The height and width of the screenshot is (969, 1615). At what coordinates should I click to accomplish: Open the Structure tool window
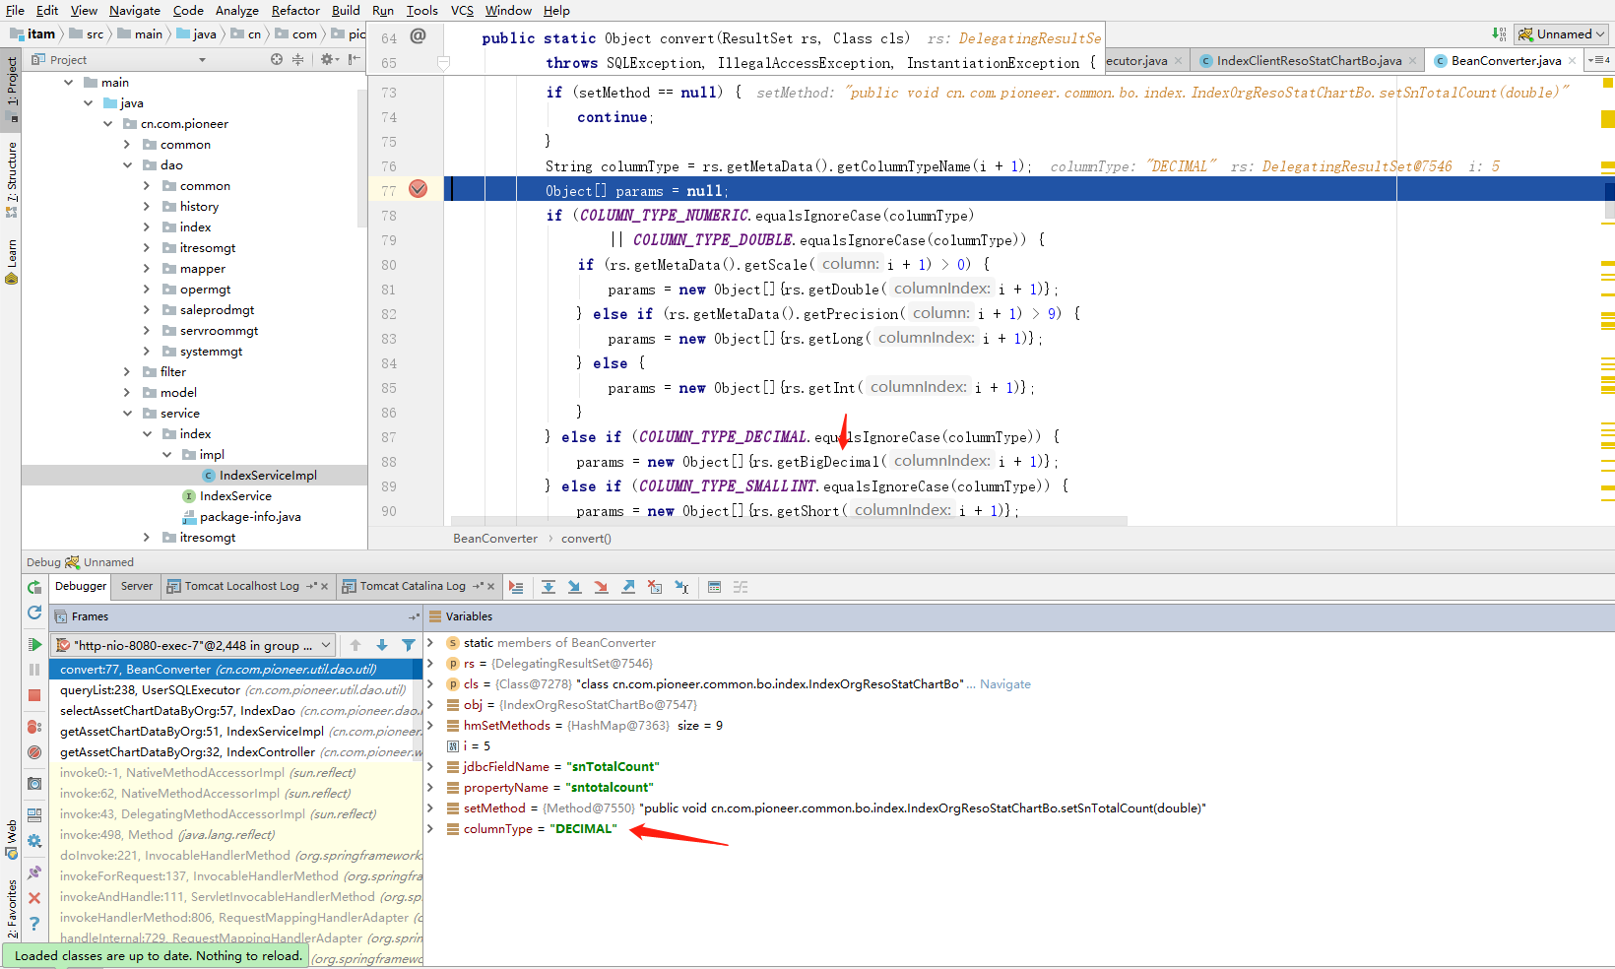click(x=12, y=180)
